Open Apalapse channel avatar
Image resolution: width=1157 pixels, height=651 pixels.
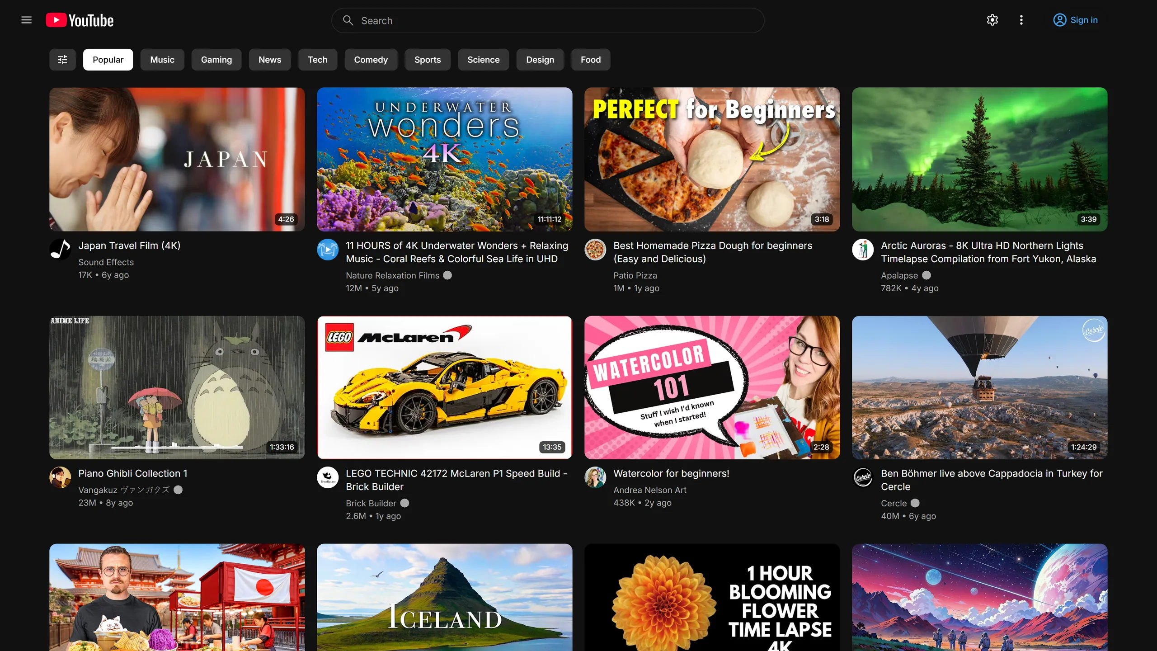pyautogui.click(x=863, y=250)
